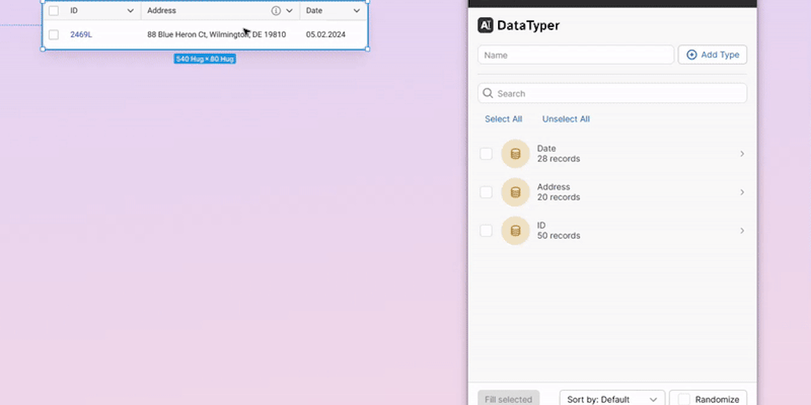The height and width of the screenshot is (405, 811).
Task: Click the Address database icon
Action: tap(516, 192)
